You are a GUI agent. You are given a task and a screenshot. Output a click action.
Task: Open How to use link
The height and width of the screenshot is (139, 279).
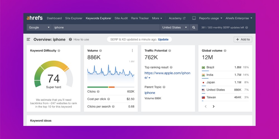pos(81,39)
